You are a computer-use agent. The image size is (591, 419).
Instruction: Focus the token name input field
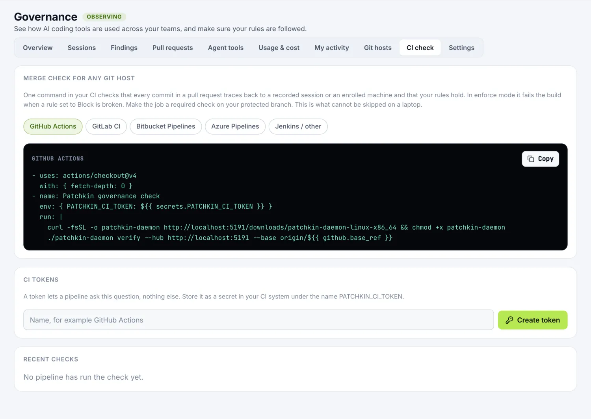tap(258, 320)
